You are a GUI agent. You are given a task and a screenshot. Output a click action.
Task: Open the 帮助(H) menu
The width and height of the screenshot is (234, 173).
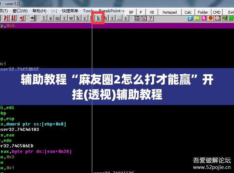tap(39, 11)
